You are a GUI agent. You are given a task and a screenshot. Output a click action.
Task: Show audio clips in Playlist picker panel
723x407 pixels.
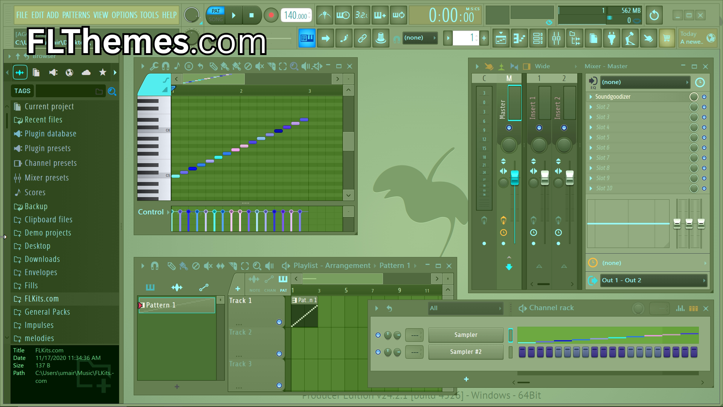pos(177,288)
